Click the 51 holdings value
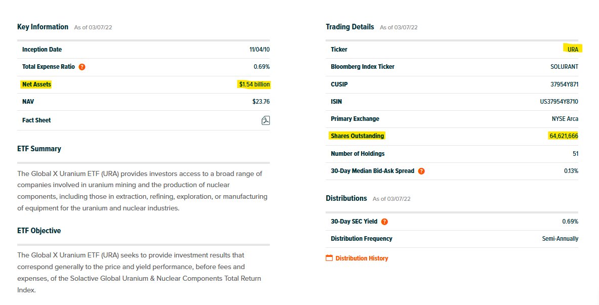This screenshot has width=599, height=305. point(575,153)
